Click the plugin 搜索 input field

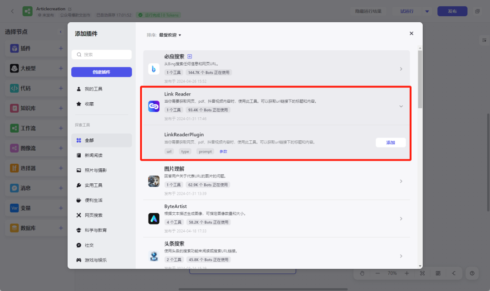coord(101,54)
